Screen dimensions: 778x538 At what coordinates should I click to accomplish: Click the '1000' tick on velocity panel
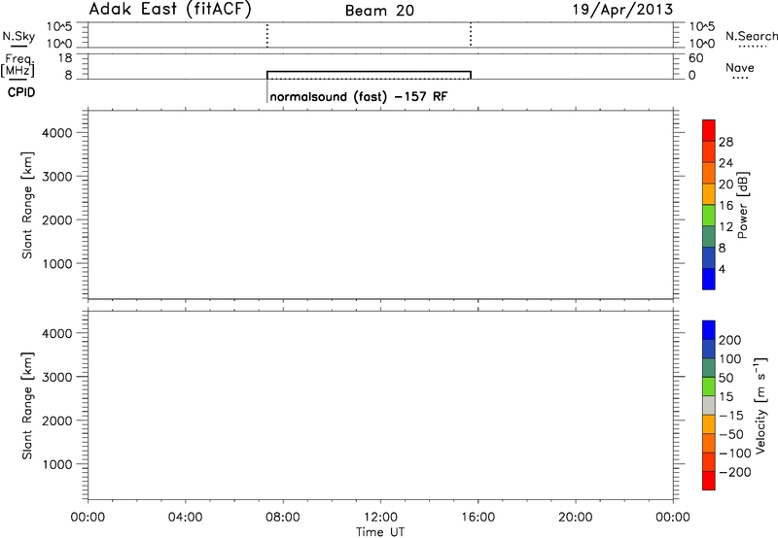(x=57, y=464)
